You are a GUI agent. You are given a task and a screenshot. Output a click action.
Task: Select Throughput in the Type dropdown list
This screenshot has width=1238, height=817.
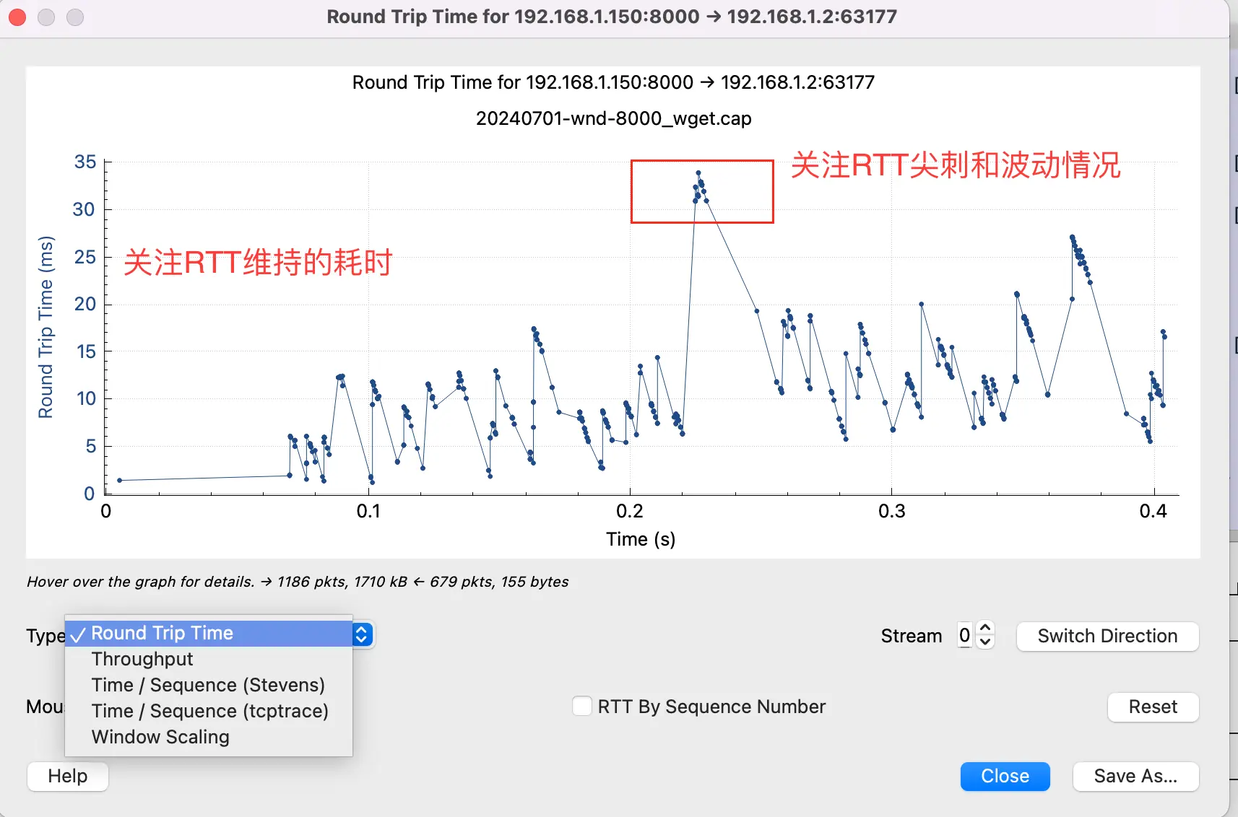tap(208, 659)
